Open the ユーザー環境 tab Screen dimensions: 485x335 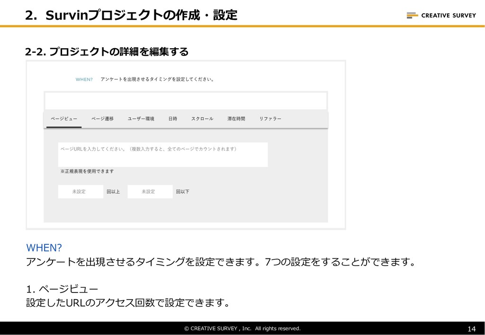click(x=141, y=119)
